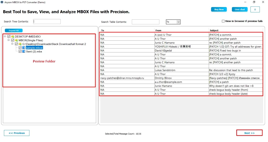Click the Selected/Total Message Count status
The width and height of the screenshot is (268, 142).
point(123,134)
